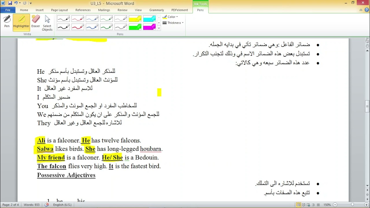Choose the thick blue pen style
Viewport: 370px width, 208px height.
pos(92,27)
